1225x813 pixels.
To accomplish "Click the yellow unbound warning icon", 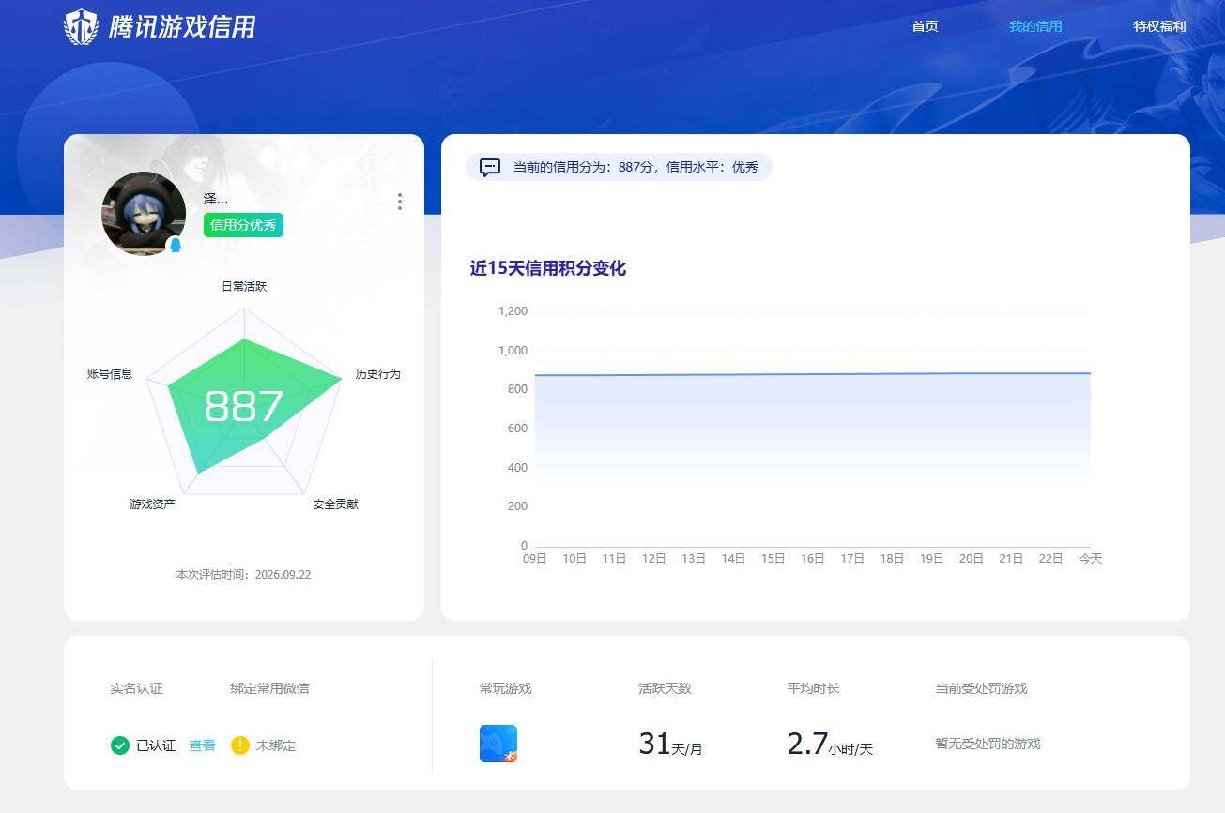I will [x=239, y=745].
